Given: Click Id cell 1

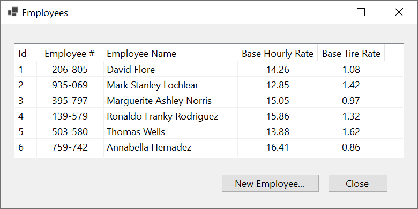Looking at the screenshot, I should (x=20, y=70).
